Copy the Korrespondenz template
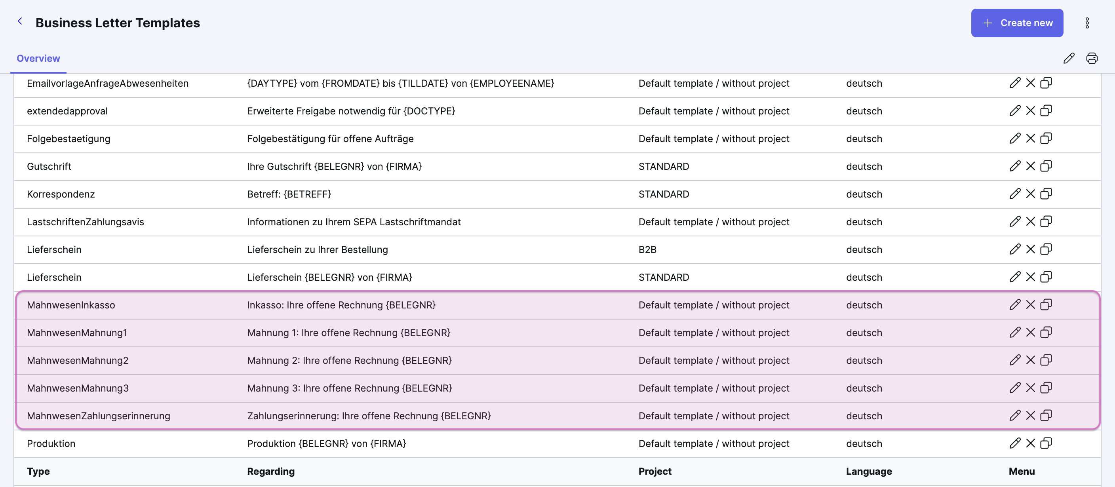 [x=1046, y=194]
